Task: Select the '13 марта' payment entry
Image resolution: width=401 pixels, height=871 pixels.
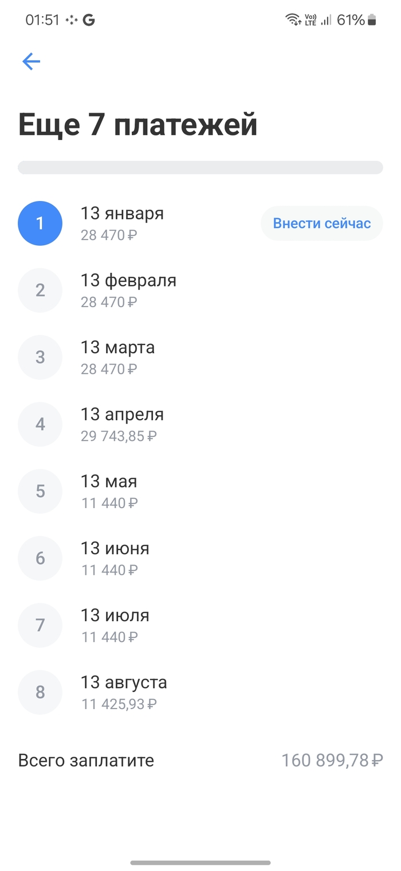Action: [x=117, y=357]
